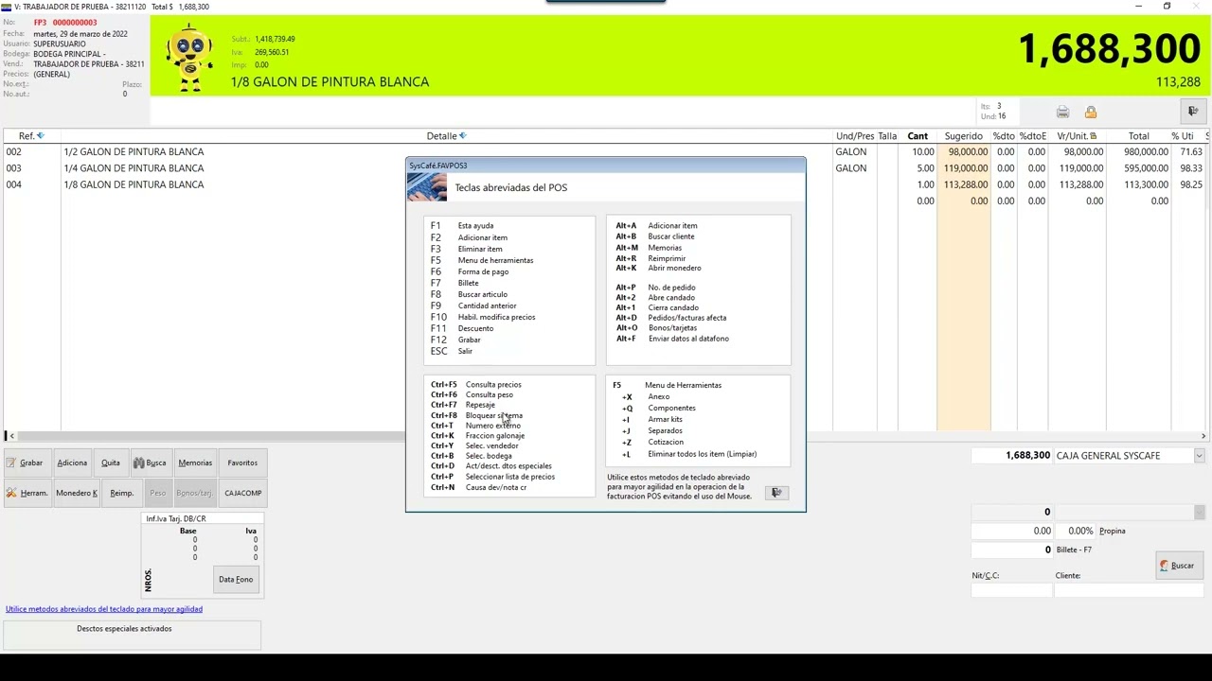Click the Total cell 113,300.00

coord(1138,184)
